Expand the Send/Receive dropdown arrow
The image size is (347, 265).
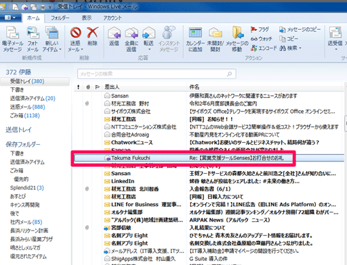click(x=335, y=49)
